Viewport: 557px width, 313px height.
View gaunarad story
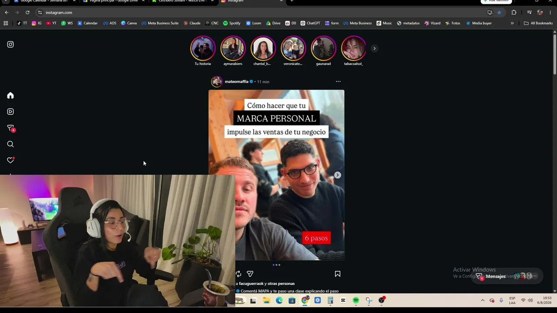(323, 51)
